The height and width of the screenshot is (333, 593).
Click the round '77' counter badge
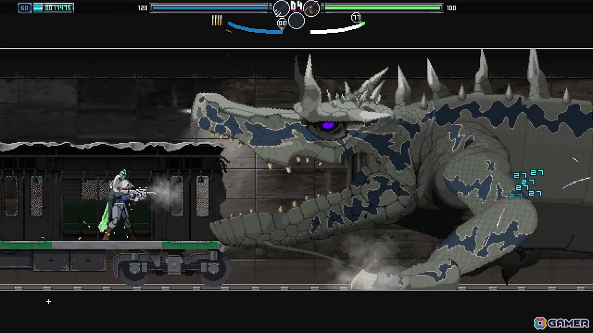(356, 18)
